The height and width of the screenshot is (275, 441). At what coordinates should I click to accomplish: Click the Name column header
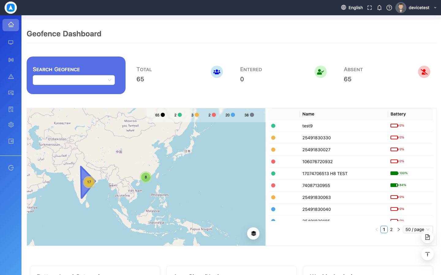click(344, 114)
